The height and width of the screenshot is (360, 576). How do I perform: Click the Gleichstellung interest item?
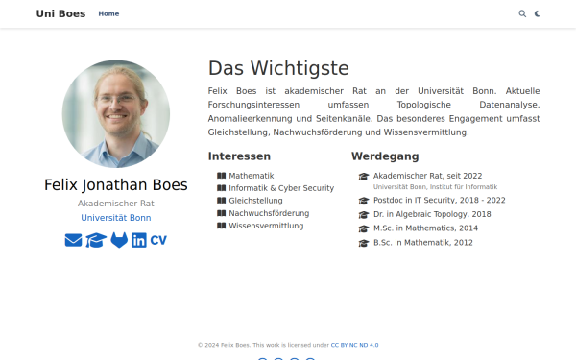pos(255,201)
